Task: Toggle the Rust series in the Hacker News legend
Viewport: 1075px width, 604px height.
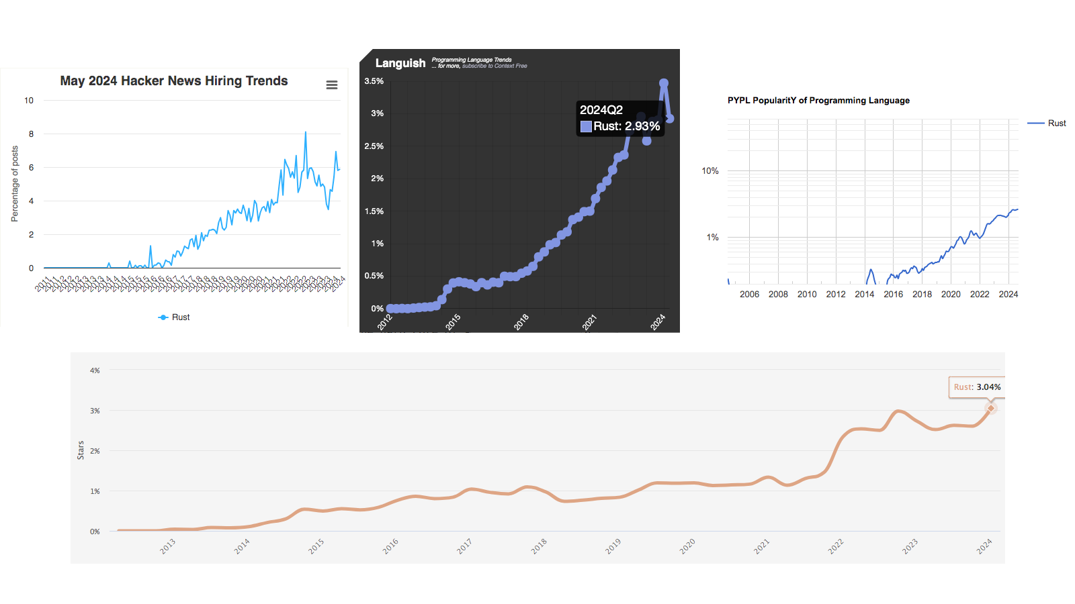Action: tap(176, 317)
